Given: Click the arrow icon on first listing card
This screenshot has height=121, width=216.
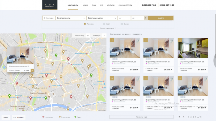Looking at the screenshot, I should point(112,40).
